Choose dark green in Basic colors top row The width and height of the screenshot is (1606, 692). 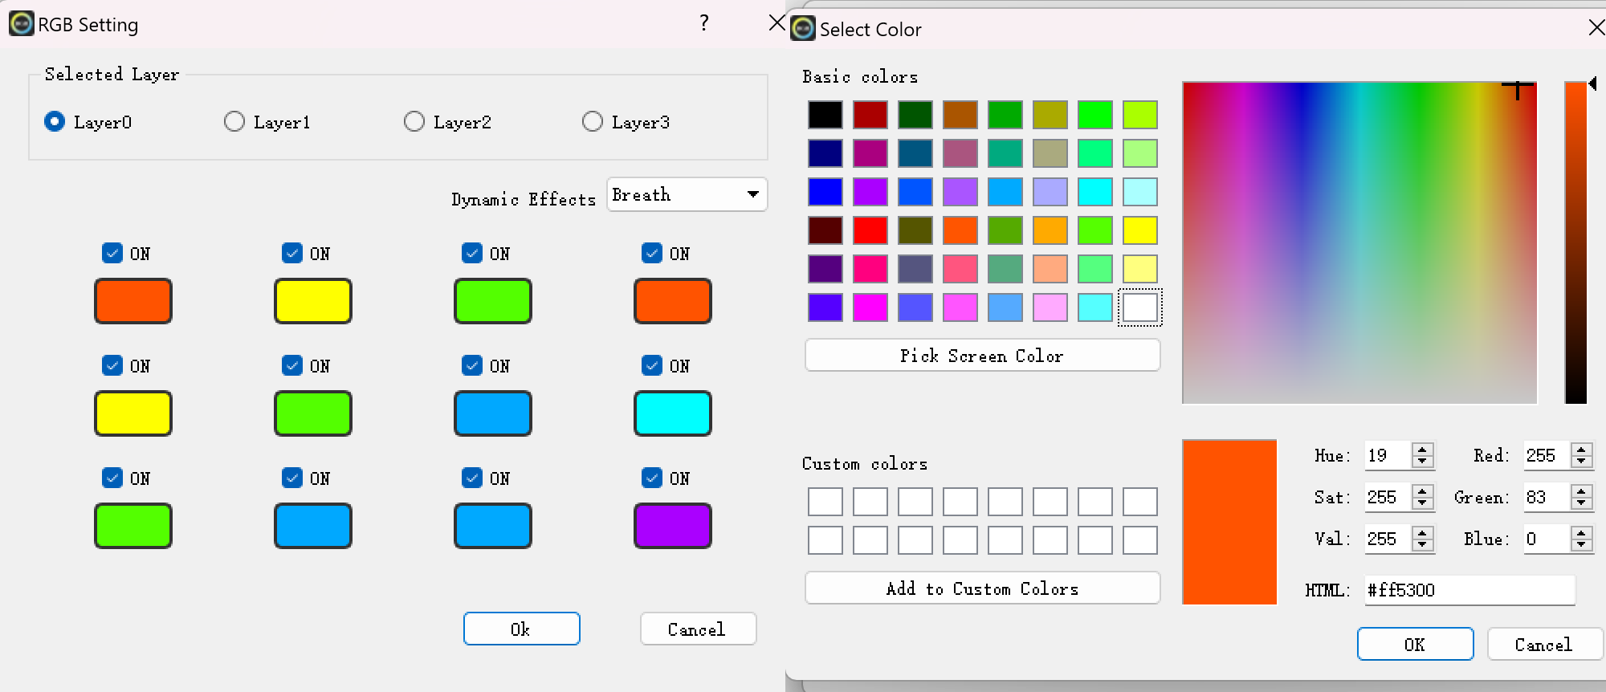pyautogui.click(x=915, y=115)
